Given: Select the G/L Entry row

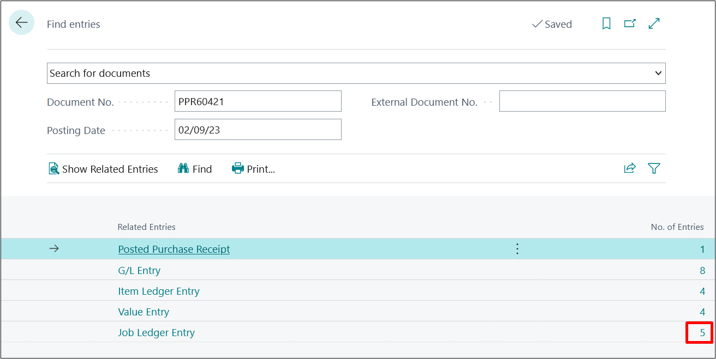Looking at the screenshot, I should pos(139,270).
